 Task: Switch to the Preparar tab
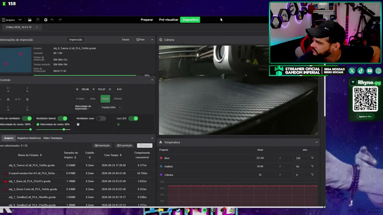click(x=147, y=20)
